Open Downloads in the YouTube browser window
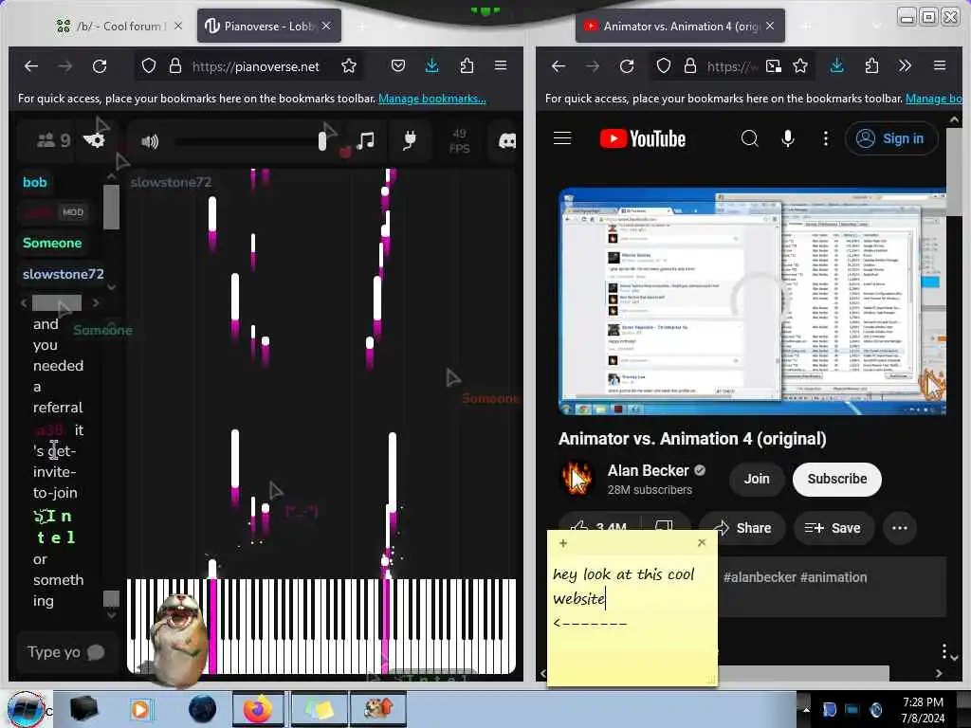Image resolution: width=971 pixels, height=728 pixels. [x=836, y=65]
